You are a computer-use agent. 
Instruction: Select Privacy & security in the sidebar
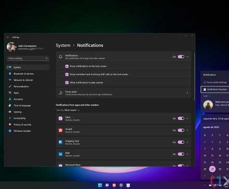click(28, 125)
